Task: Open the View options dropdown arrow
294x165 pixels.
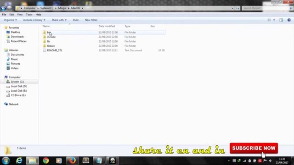Action: [274, 20]
